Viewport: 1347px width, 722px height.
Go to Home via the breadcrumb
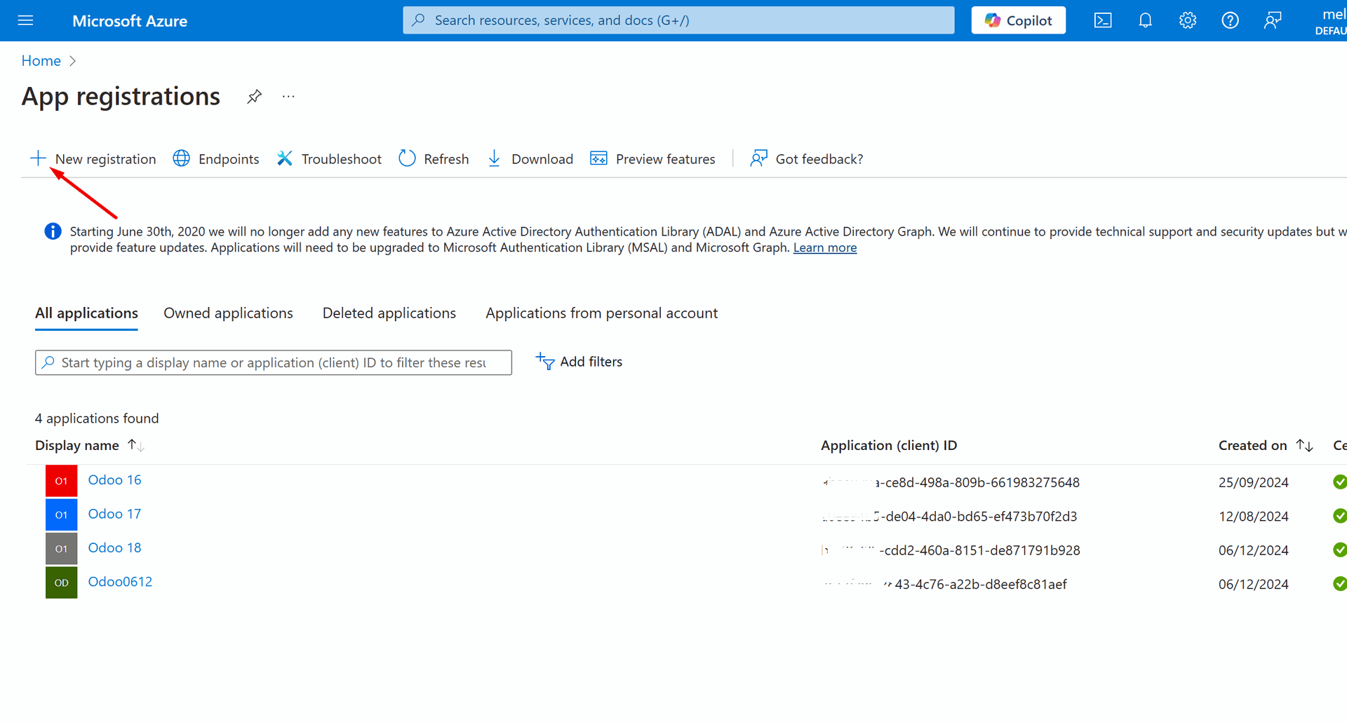[x=41, y=61]
